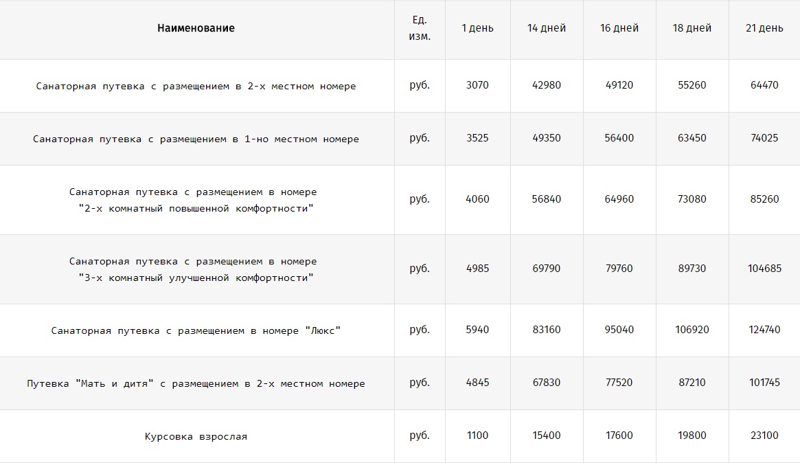This screenshot has width=800, height=463.
Task: Click the price cell 106920
Action: tap(692, 330)
